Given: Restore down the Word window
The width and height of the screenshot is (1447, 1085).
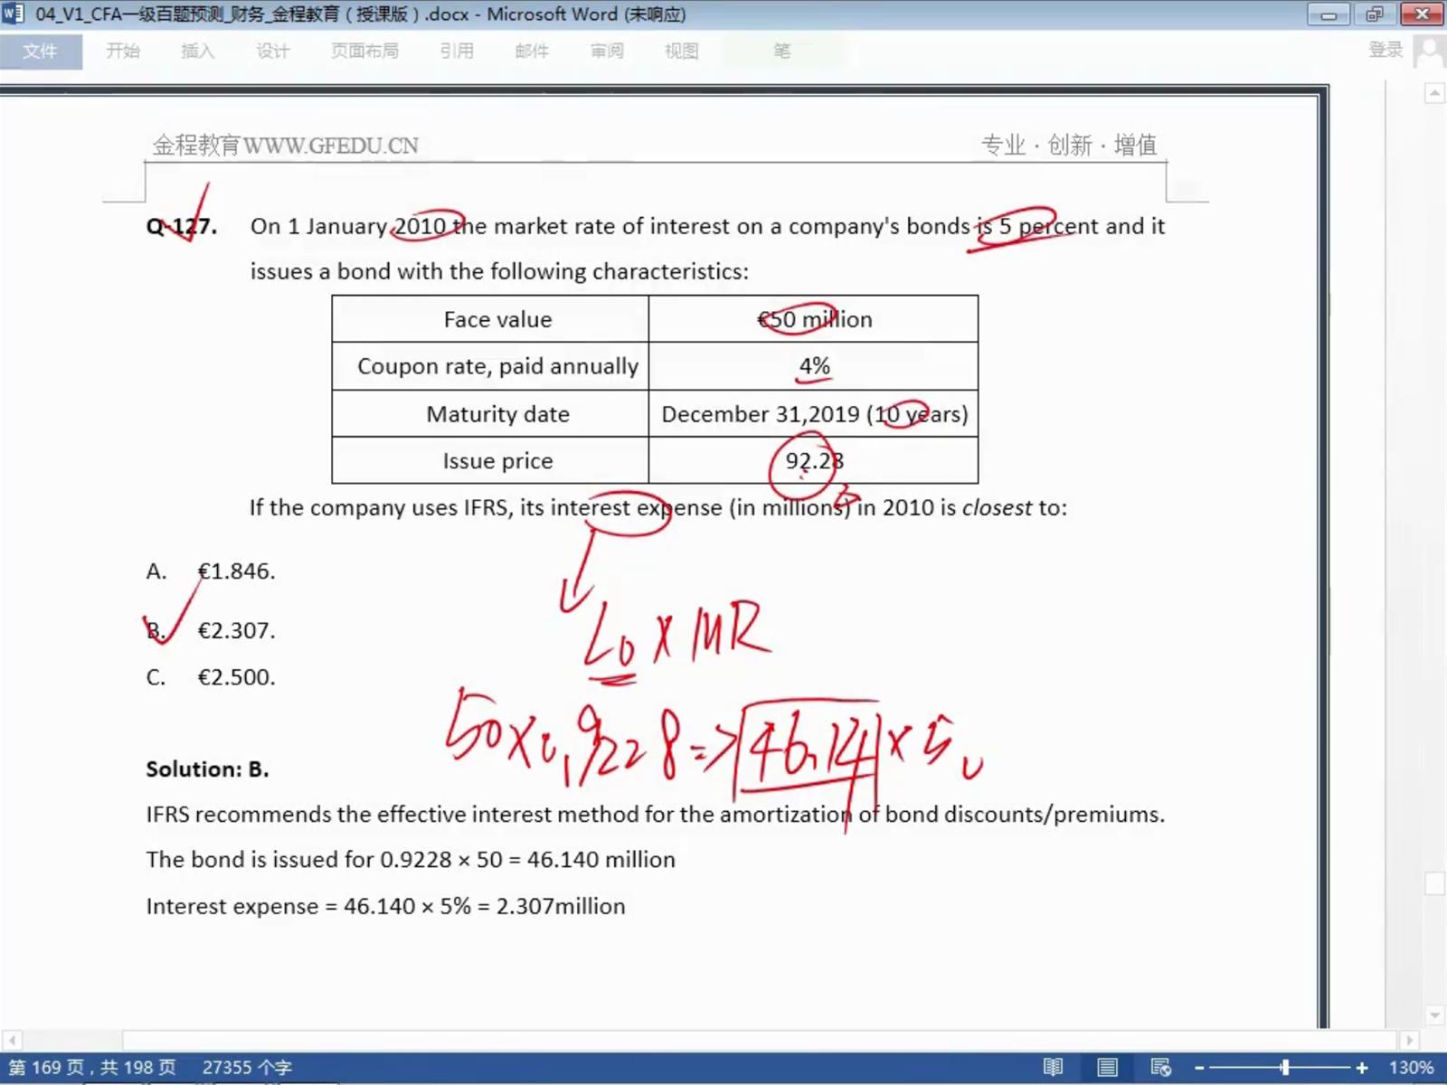Looking at the screenshot, I should click(x=1375, y=14).
